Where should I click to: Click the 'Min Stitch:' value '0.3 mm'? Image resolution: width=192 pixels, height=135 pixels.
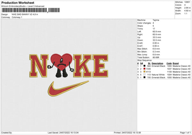[156, 52]
